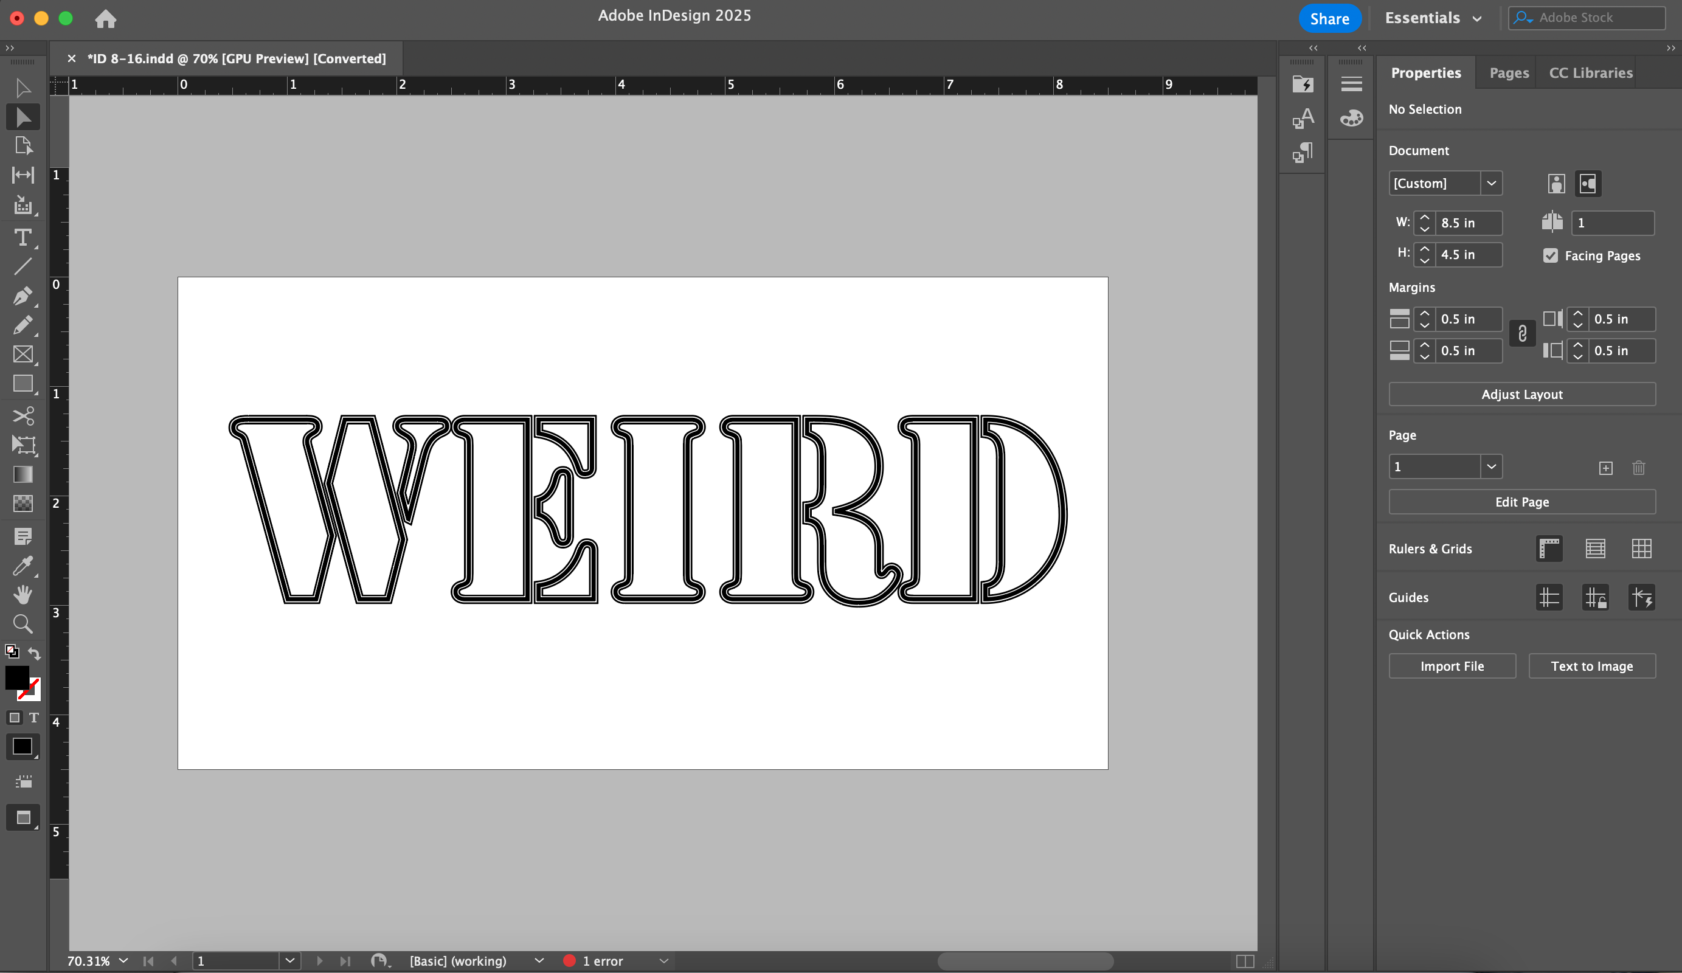Viewport: 1682px width, 973px height.
Task: Select the Rectangle tool
Action: 22,384
